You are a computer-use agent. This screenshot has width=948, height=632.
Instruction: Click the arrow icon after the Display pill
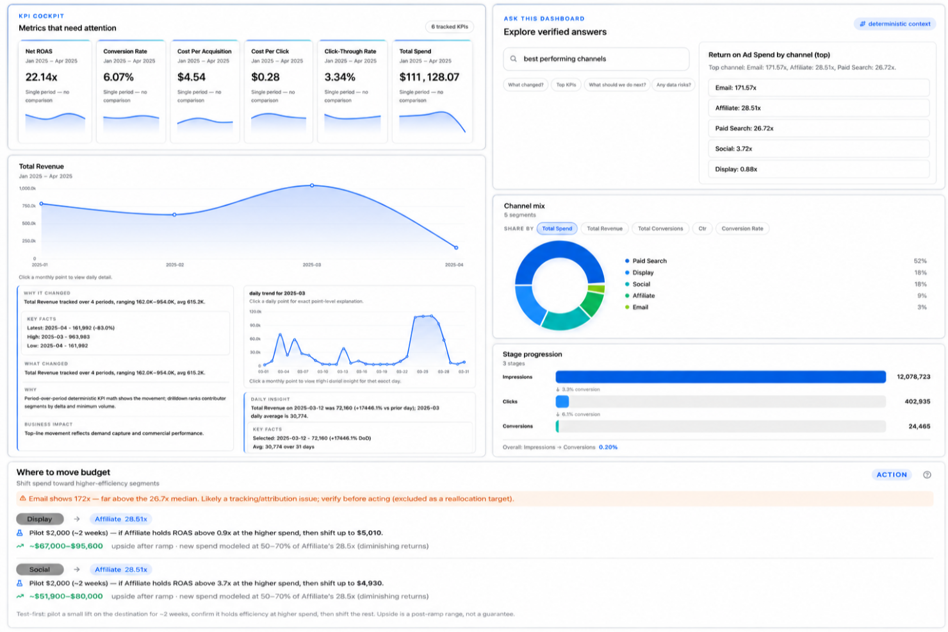(77, 519)
